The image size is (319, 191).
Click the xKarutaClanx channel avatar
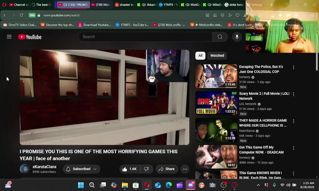pyautogui.click(x=24, y=169)
